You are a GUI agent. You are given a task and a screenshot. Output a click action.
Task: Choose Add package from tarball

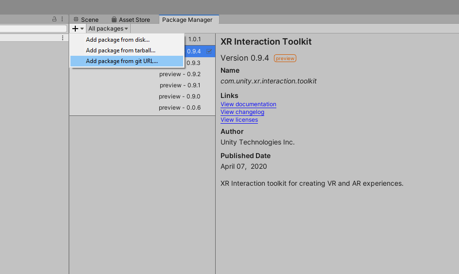[120, 50]
